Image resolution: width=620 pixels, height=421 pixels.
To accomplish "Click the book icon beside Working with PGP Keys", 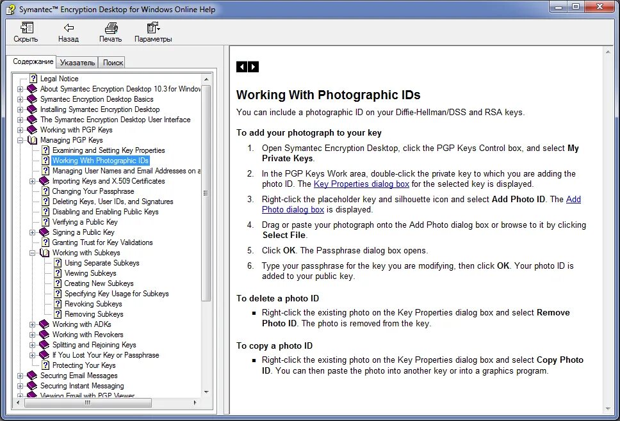I will click(x=31, y=130).
